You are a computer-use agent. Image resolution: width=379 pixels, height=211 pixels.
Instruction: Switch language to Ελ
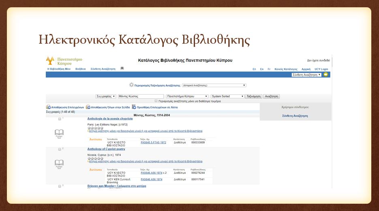254,69
